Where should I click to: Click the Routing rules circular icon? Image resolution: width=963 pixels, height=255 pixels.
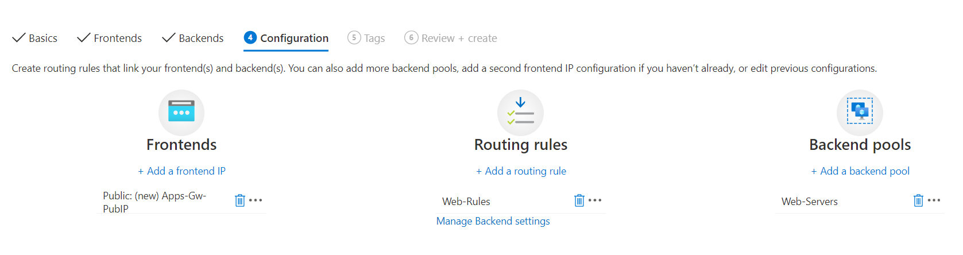point(520,112)
